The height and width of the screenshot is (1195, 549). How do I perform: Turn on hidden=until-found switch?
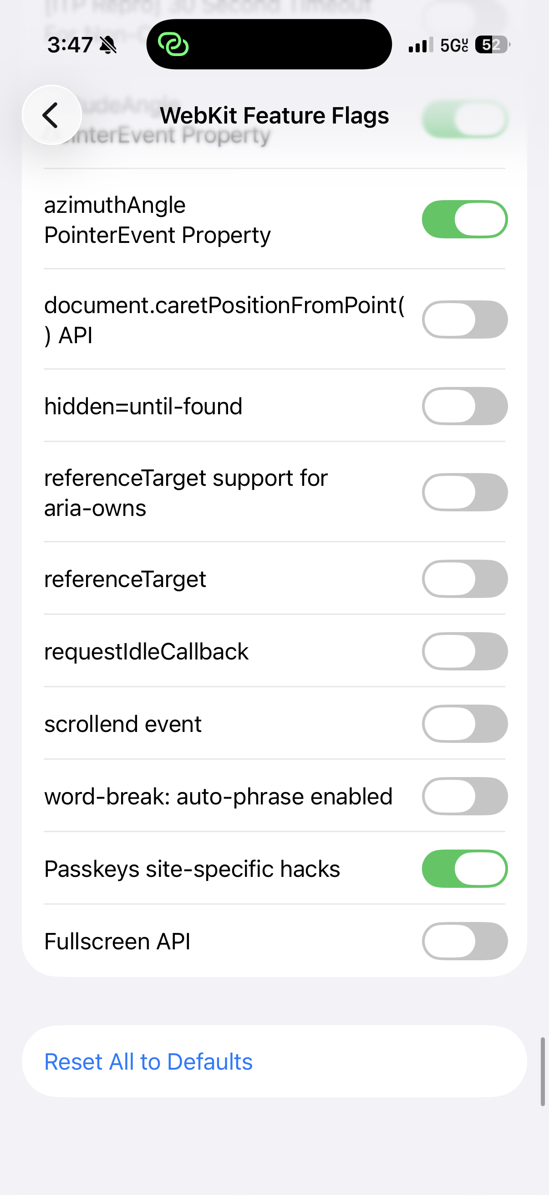pyautogui.click(x=465, y=406)
